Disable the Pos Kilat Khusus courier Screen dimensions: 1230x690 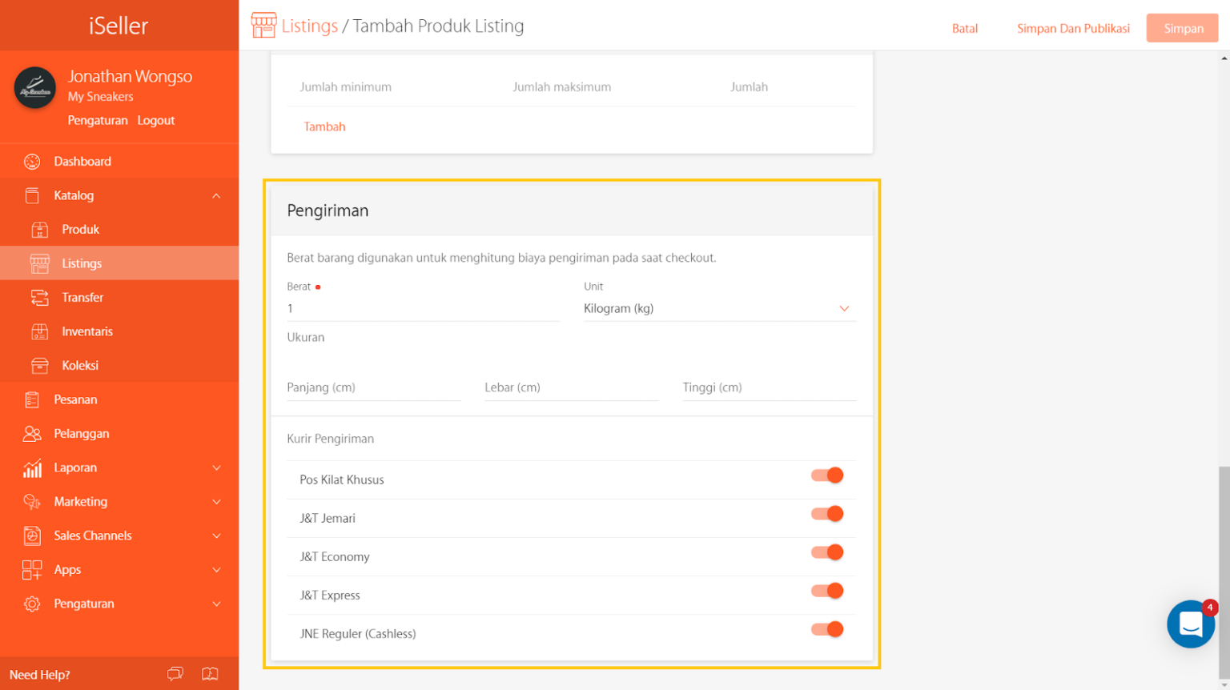pos(827,475)
